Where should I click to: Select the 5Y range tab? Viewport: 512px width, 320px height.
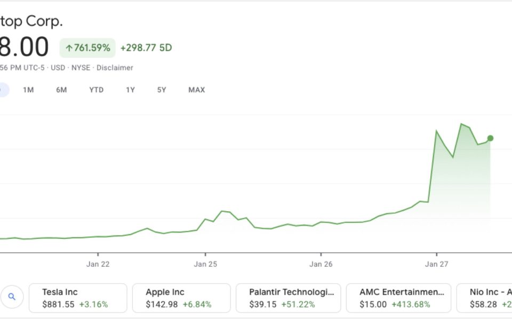pos(162,90)
